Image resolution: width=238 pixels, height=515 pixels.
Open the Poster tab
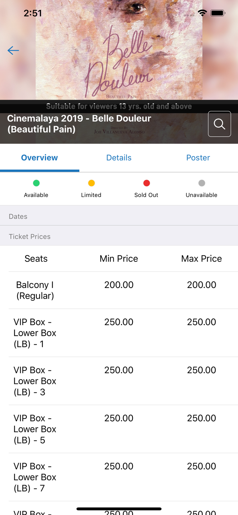[x=198, y=158]
